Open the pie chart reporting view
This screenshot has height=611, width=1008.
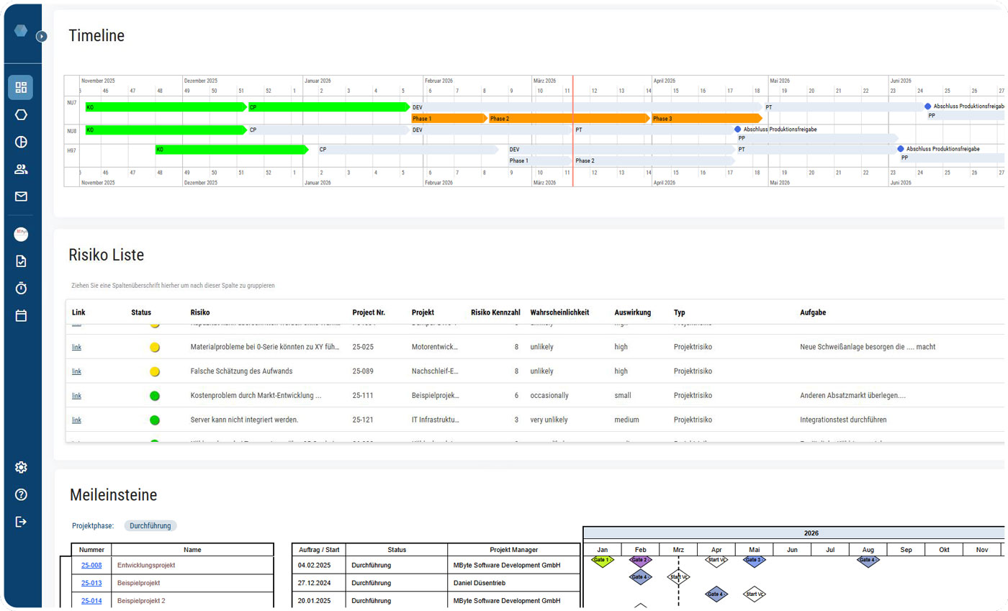click(22, 142)
